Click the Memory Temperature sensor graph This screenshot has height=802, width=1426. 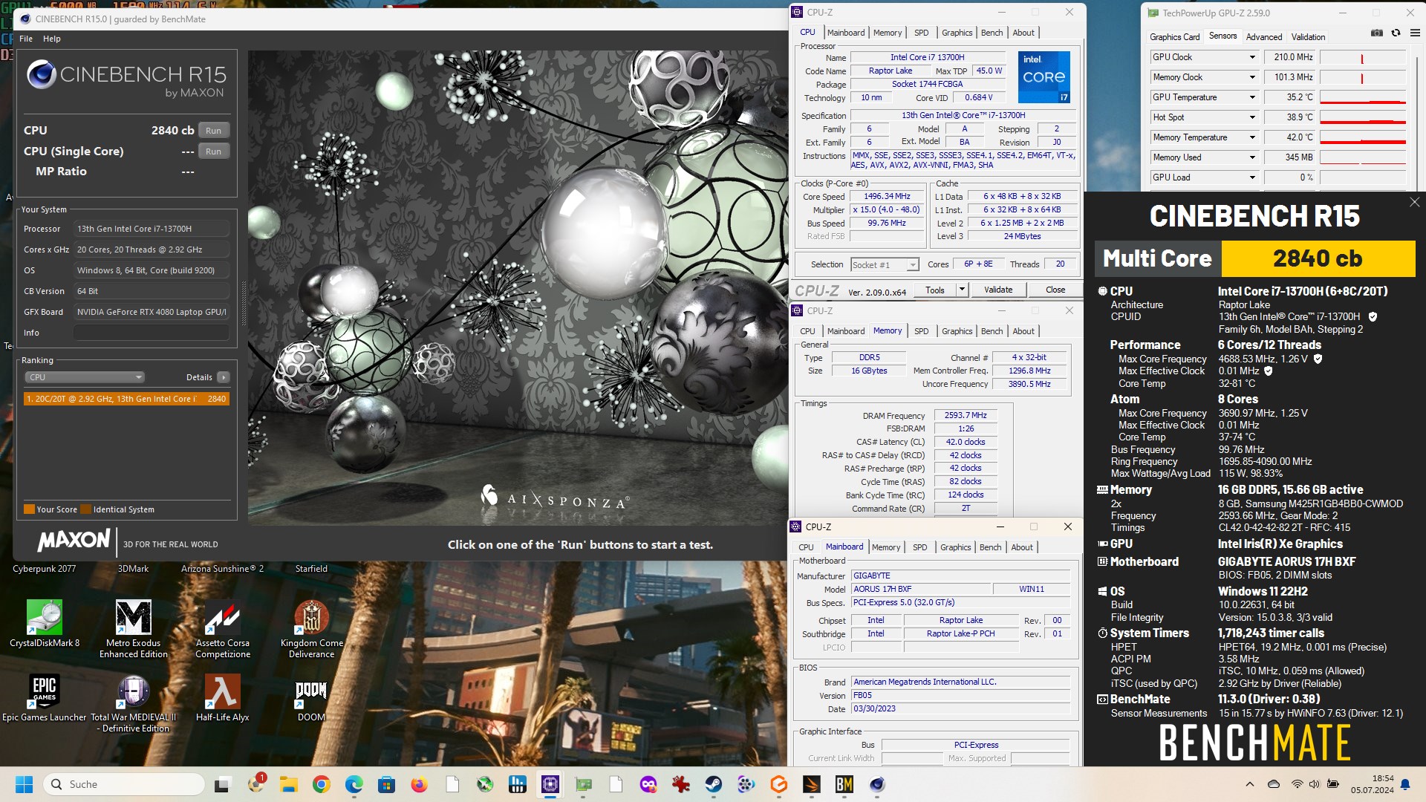point(1363,137)
